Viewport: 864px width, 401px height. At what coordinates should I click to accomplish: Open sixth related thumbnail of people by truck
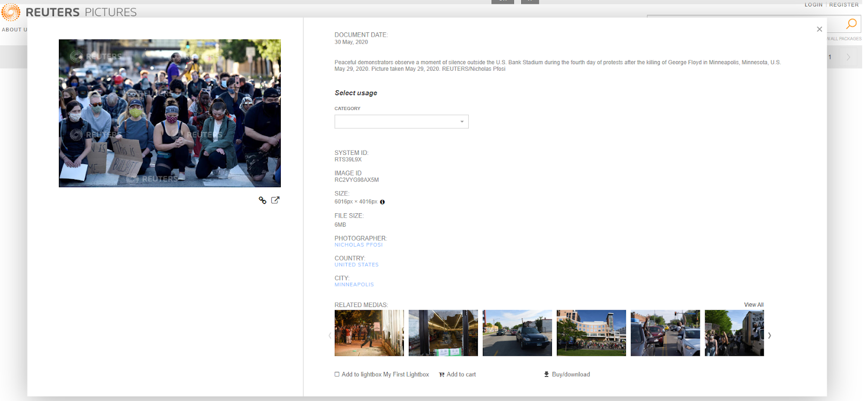pos(734,333)
